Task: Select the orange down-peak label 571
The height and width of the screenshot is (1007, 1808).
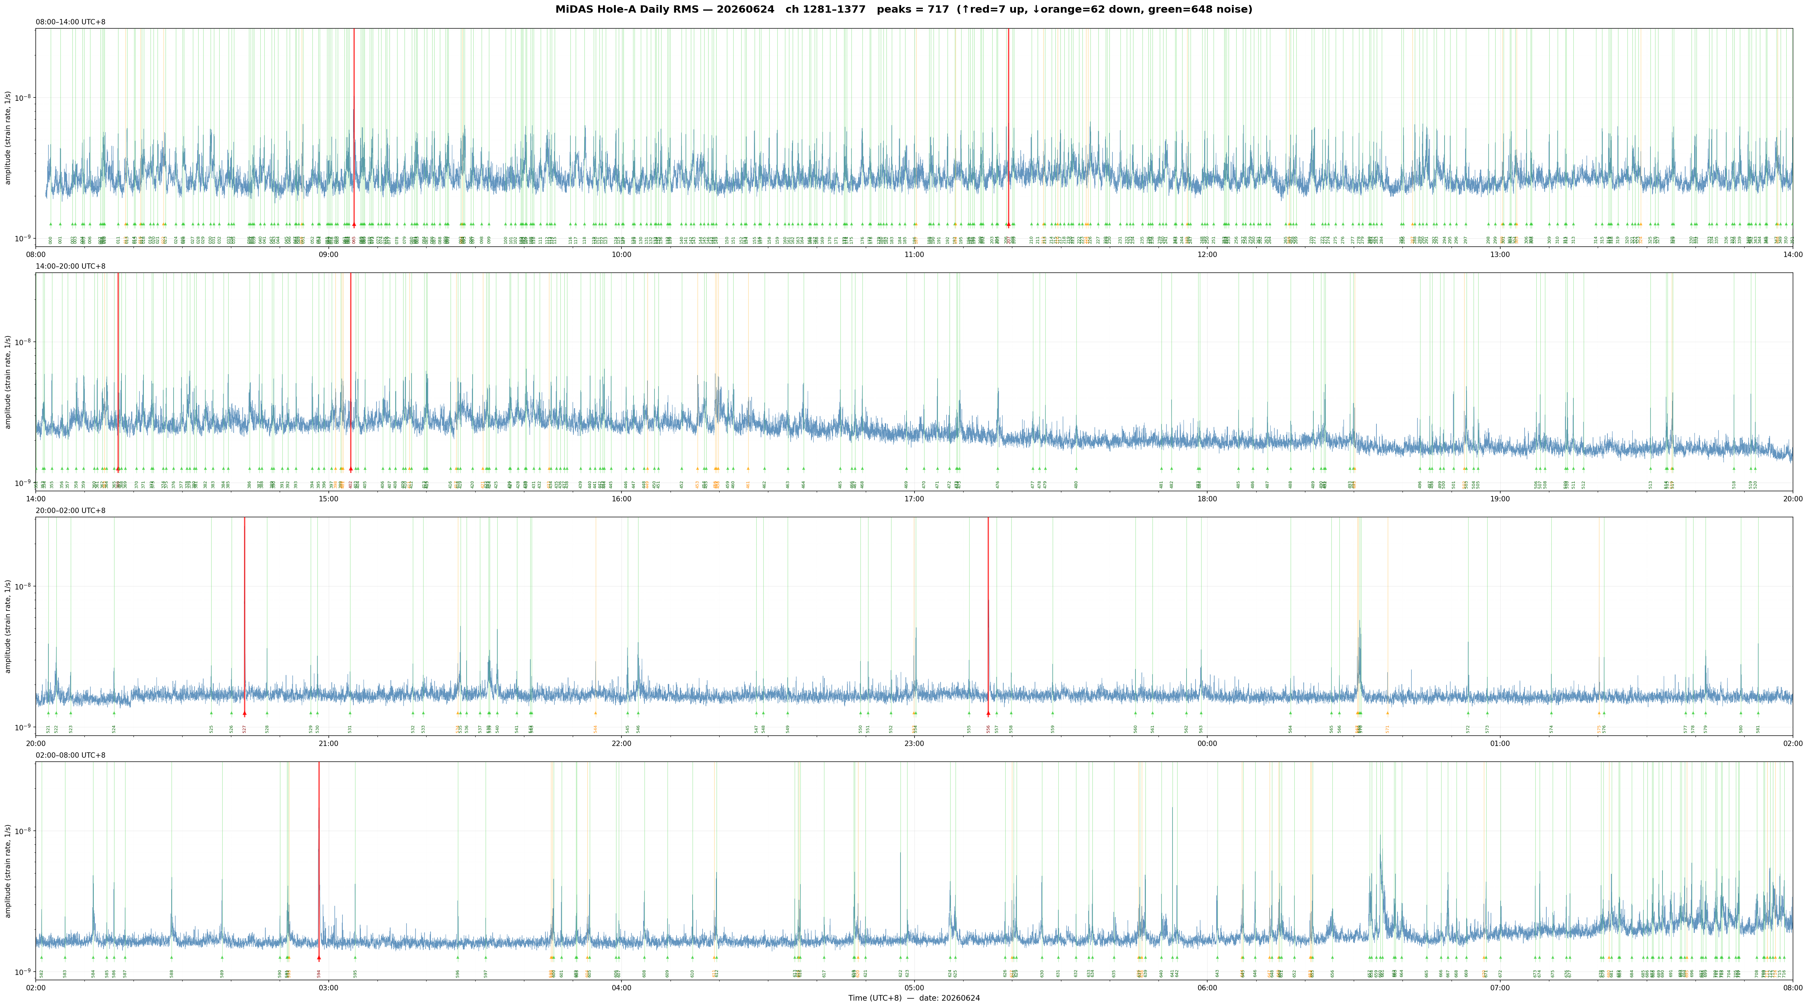Action: [x=1387, y=729]
